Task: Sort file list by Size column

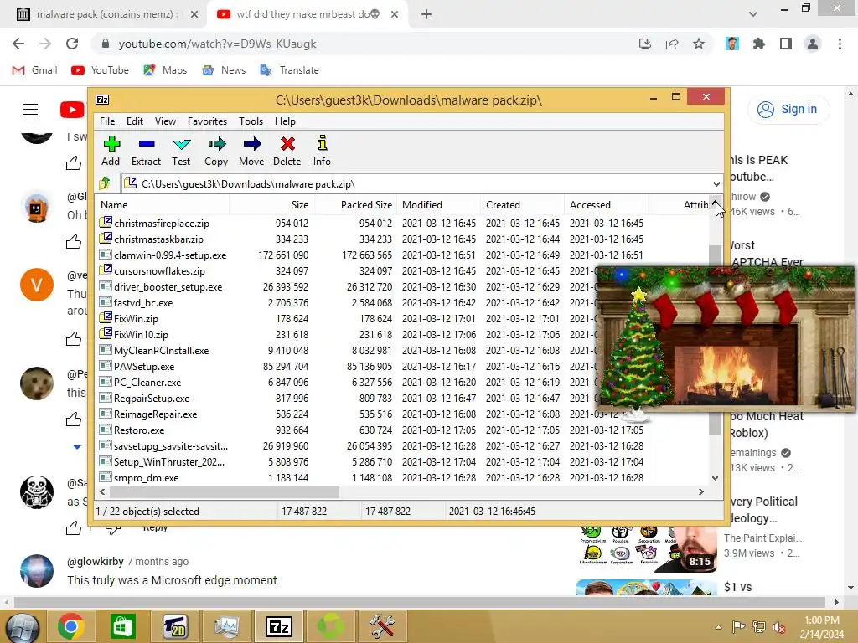Action: (271, 205)
